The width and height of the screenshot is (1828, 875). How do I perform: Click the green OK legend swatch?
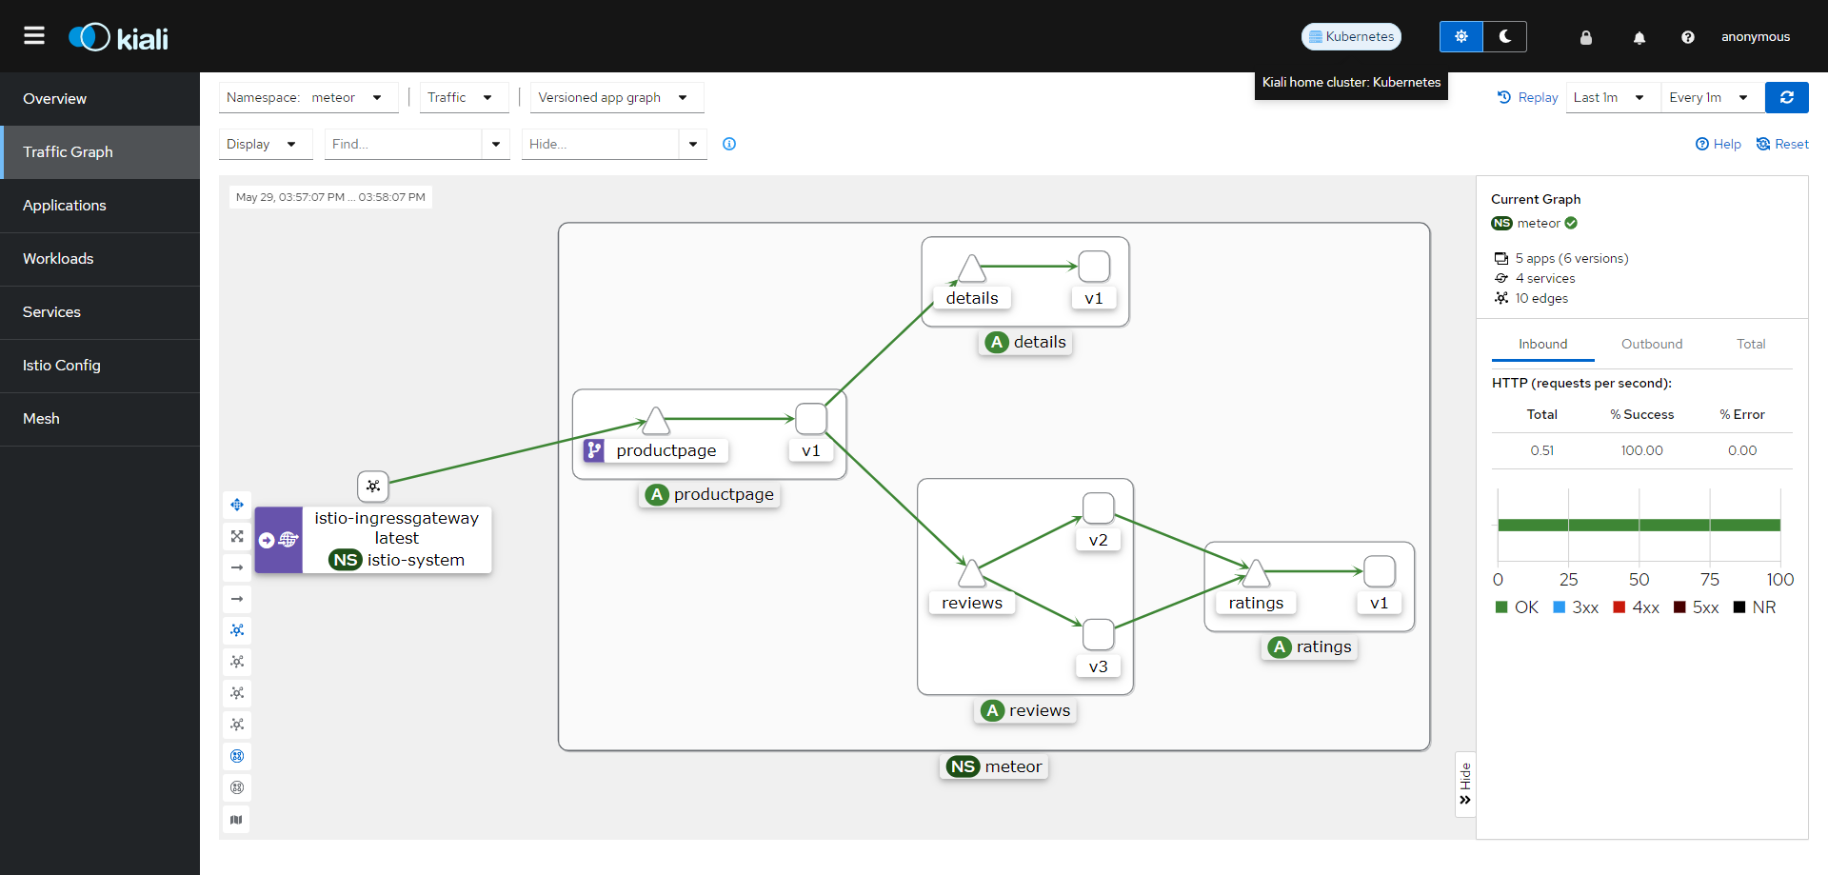(x=1501, y=607)
